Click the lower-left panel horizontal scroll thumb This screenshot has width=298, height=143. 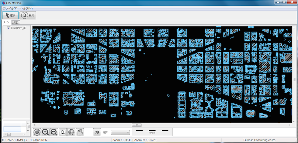click(x=9, y=134)
